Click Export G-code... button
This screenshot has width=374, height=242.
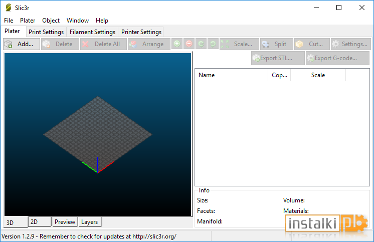click(x=337, y=58)
